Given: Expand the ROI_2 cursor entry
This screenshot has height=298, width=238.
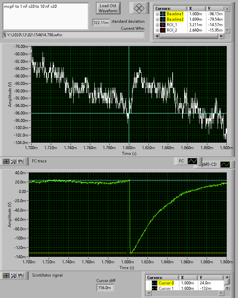Looking at the screenshot, I should (157, 31).
